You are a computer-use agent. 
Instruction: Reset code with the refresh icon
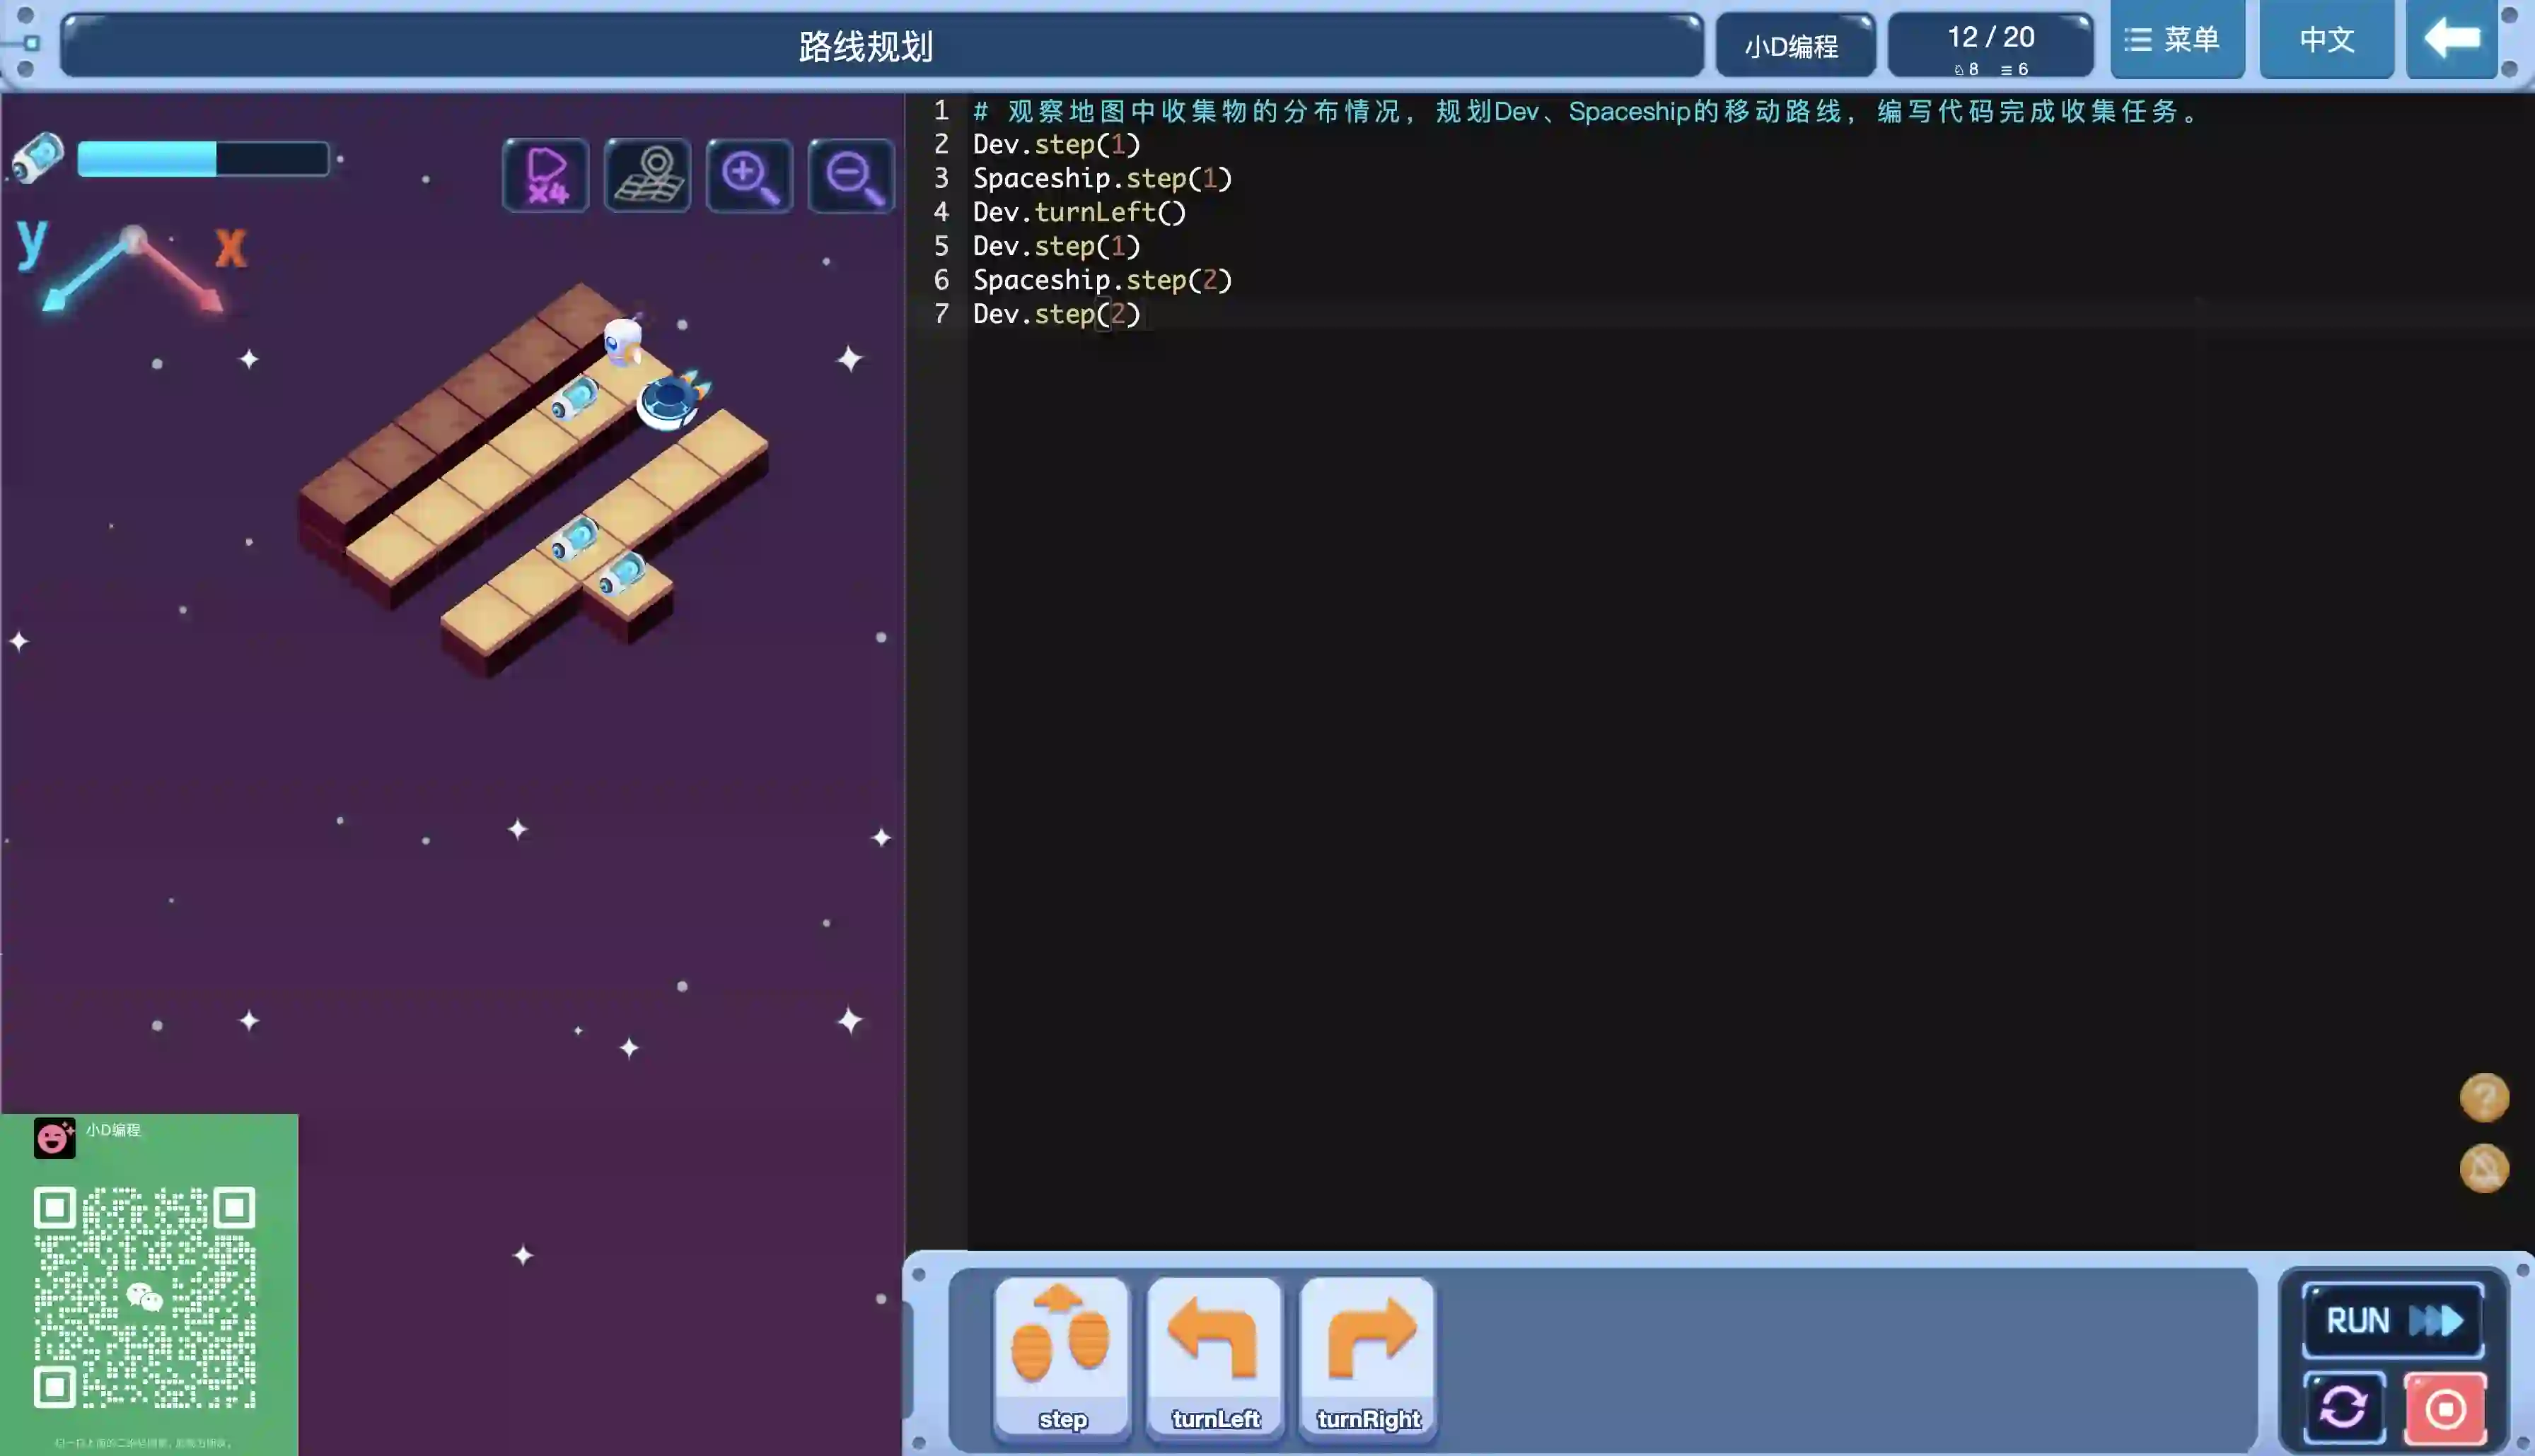pos(2344,1408)
